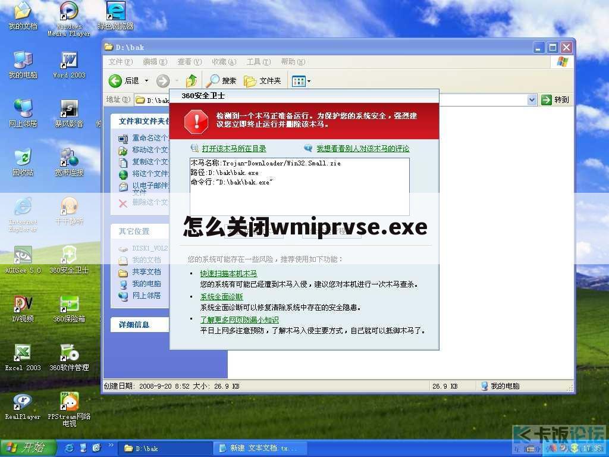Launch 360安全卫士 desktop shortcut
The width and height of the screenshot is (609, 457).
pos(69,259)
